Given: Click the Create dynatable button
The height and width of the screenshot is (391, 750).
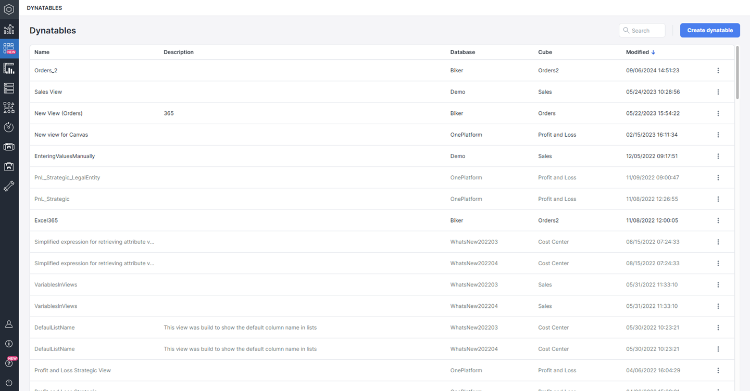Looking at the screenshot, I should pos(709,30).
